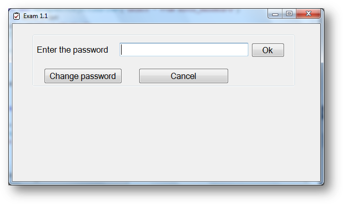Click the Change password button
Screen dimensions: 343x204
(83, 76)
